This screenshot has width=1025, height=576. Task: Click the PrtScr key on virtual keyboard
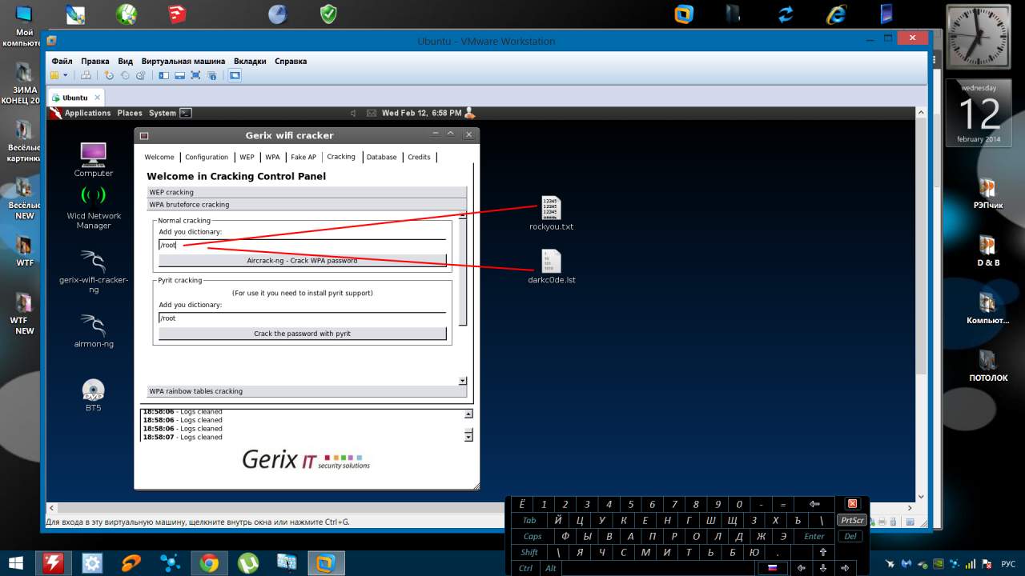pos(851,520)
